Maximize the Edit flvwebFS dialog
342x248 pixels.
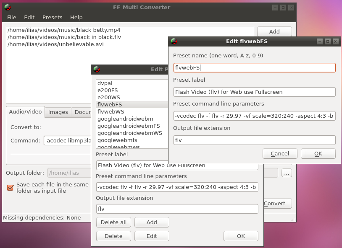[328, 41]
